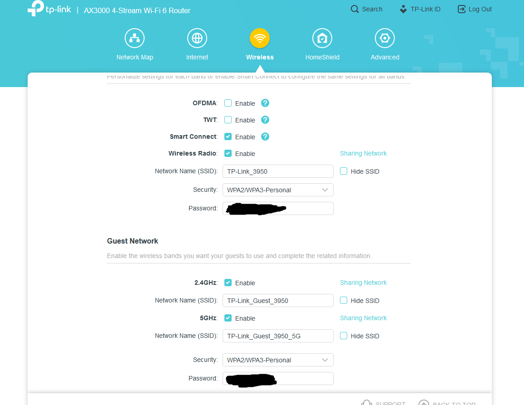Check Hide SSID for TP-Link_3950
Image resolution: width=524 pixels, height=405 pixels.
point(344,171)
